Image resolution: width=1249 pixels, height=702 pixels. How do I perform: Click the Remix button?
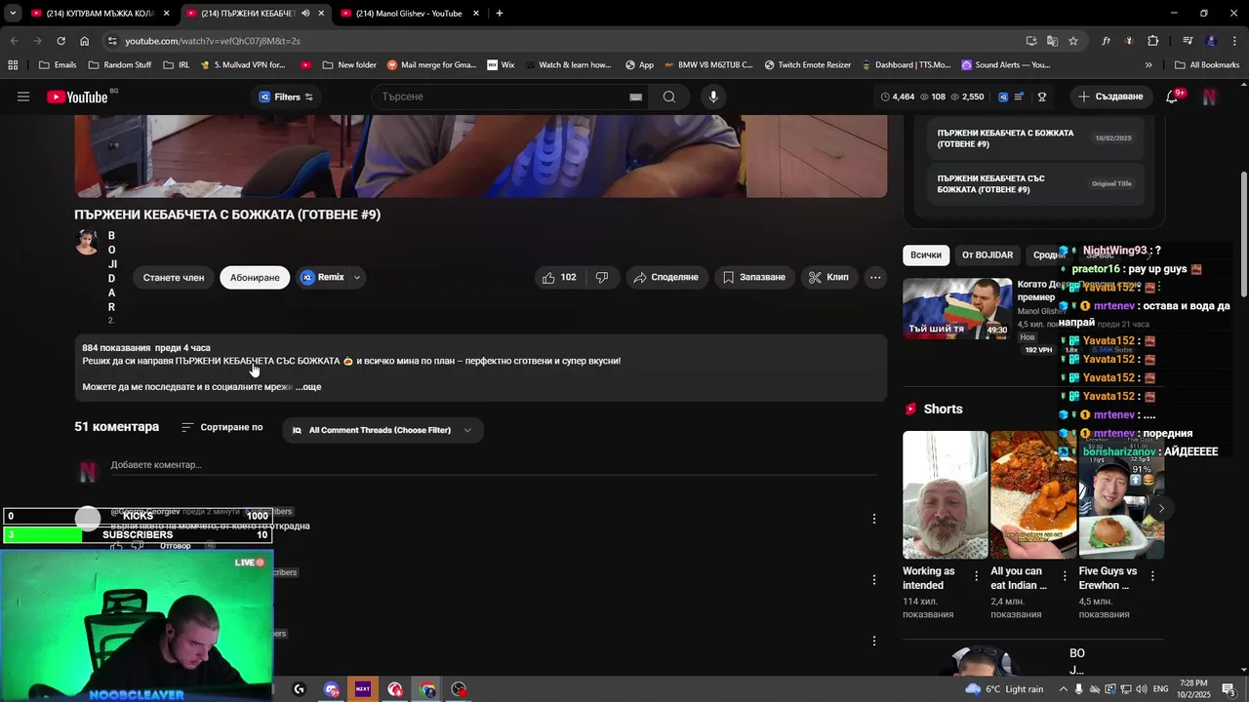[x=323, y=277]
